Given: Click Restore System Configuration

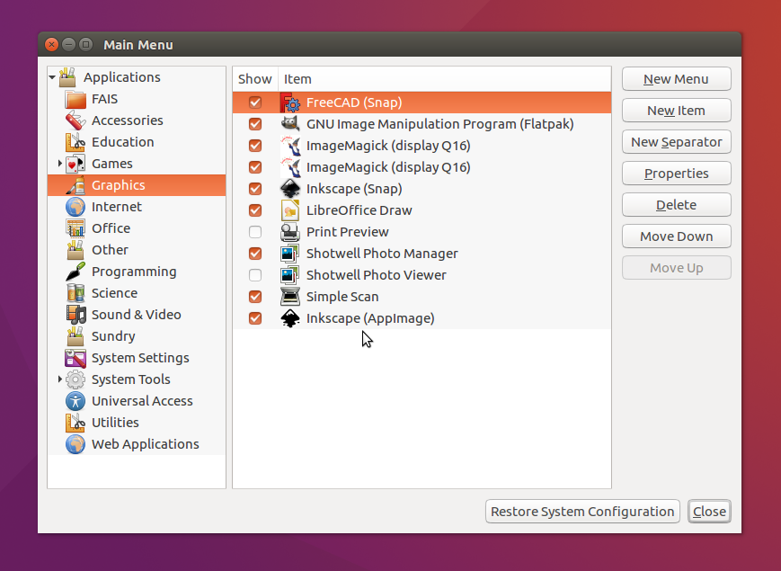Looking at the screenshot, I should (582, 512).
